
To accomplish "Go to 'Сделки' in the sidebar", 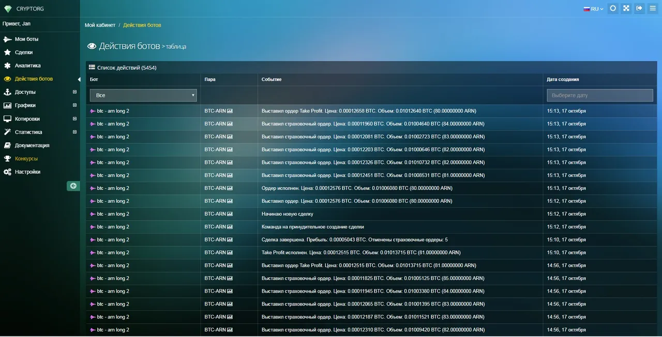I will pos(24,52).
